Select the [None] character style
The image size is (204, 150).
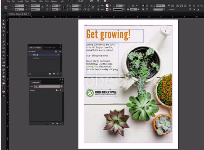pos(44,55)
